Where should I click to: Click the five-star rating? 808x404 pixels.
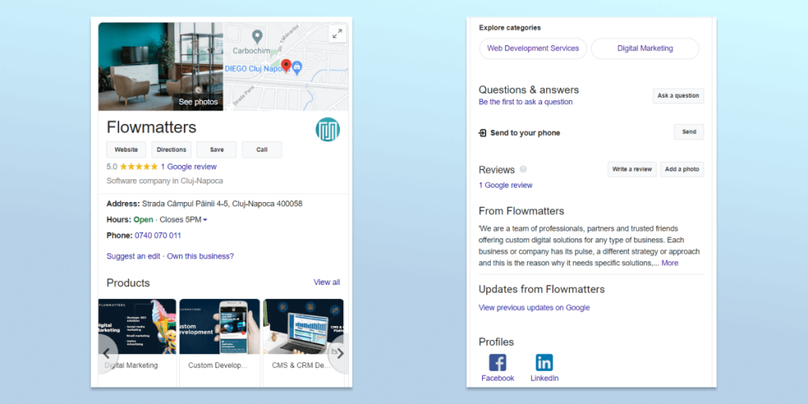[139, 166]
